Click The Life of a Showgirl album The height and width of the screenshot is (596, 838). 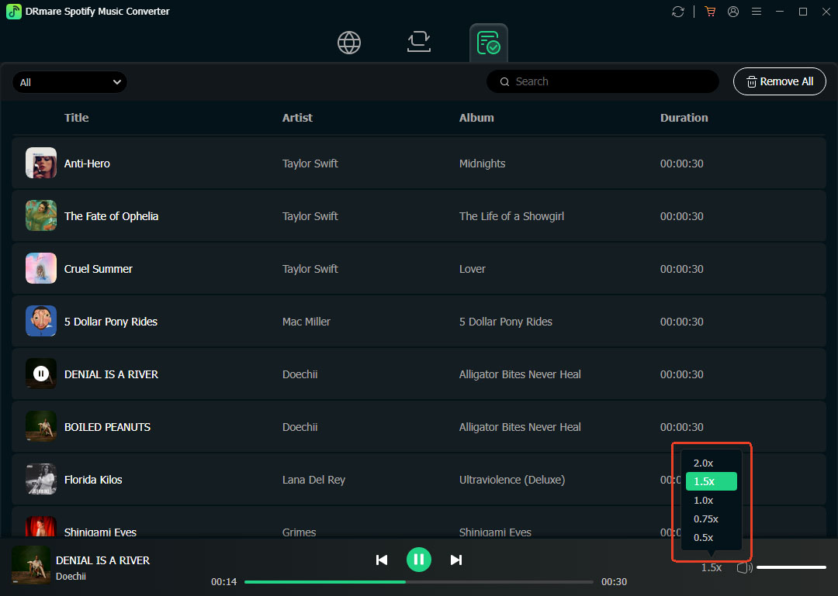click(511, 216)
